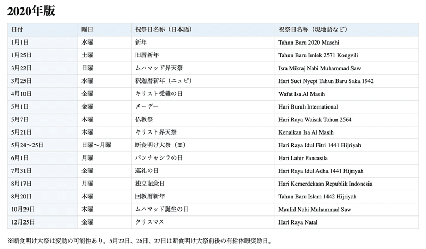Click the 8月17日 date cell
This screenshot has height=249, width=426.
click(43, 184)
